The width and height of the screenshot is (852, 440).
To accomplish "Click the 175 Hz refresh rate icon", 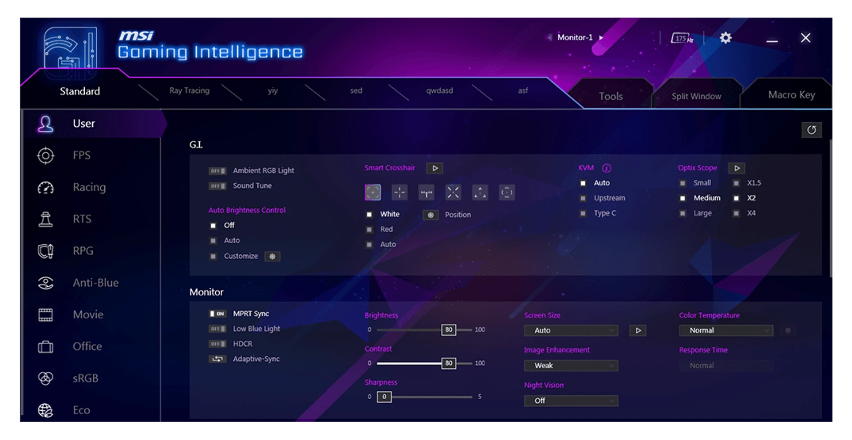I will click(x=682, y=38).
